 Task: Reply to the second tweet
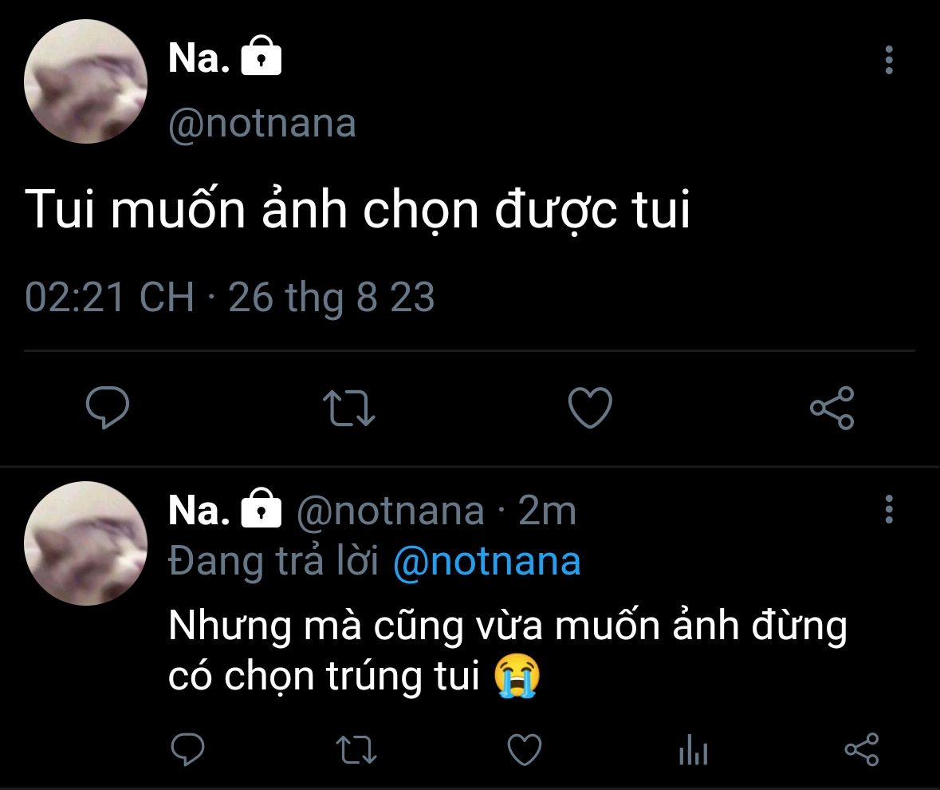tap(187, 749)
